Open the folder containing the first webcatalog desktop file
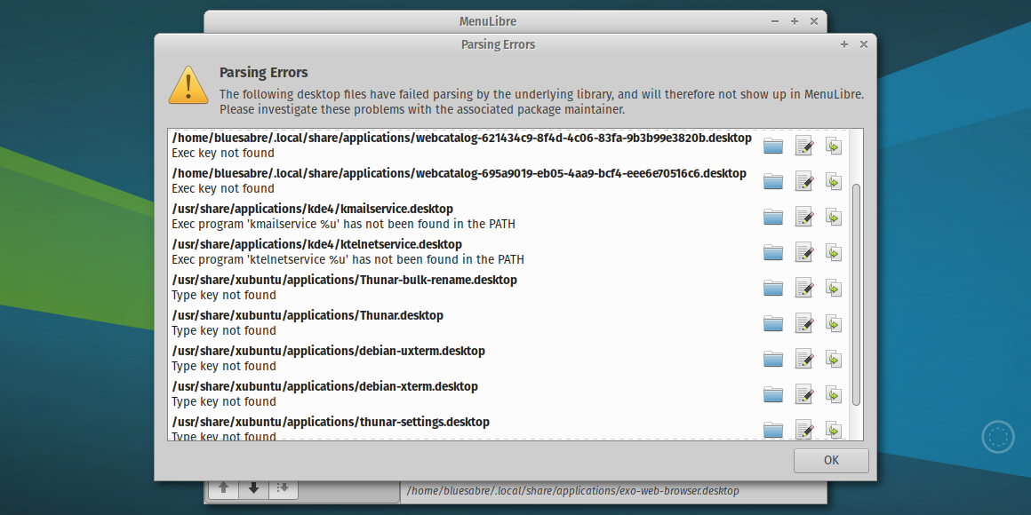 click(x=772, y=146)
